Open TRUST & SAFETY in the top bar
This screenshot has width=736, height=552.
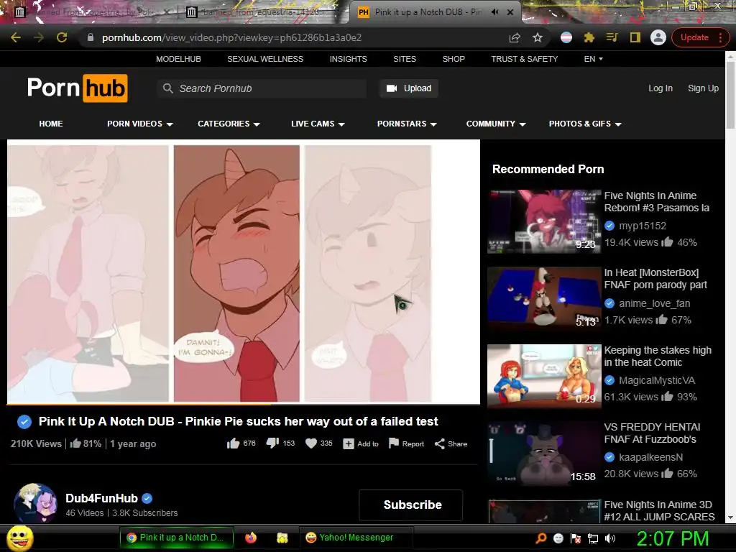pos(524,59)
